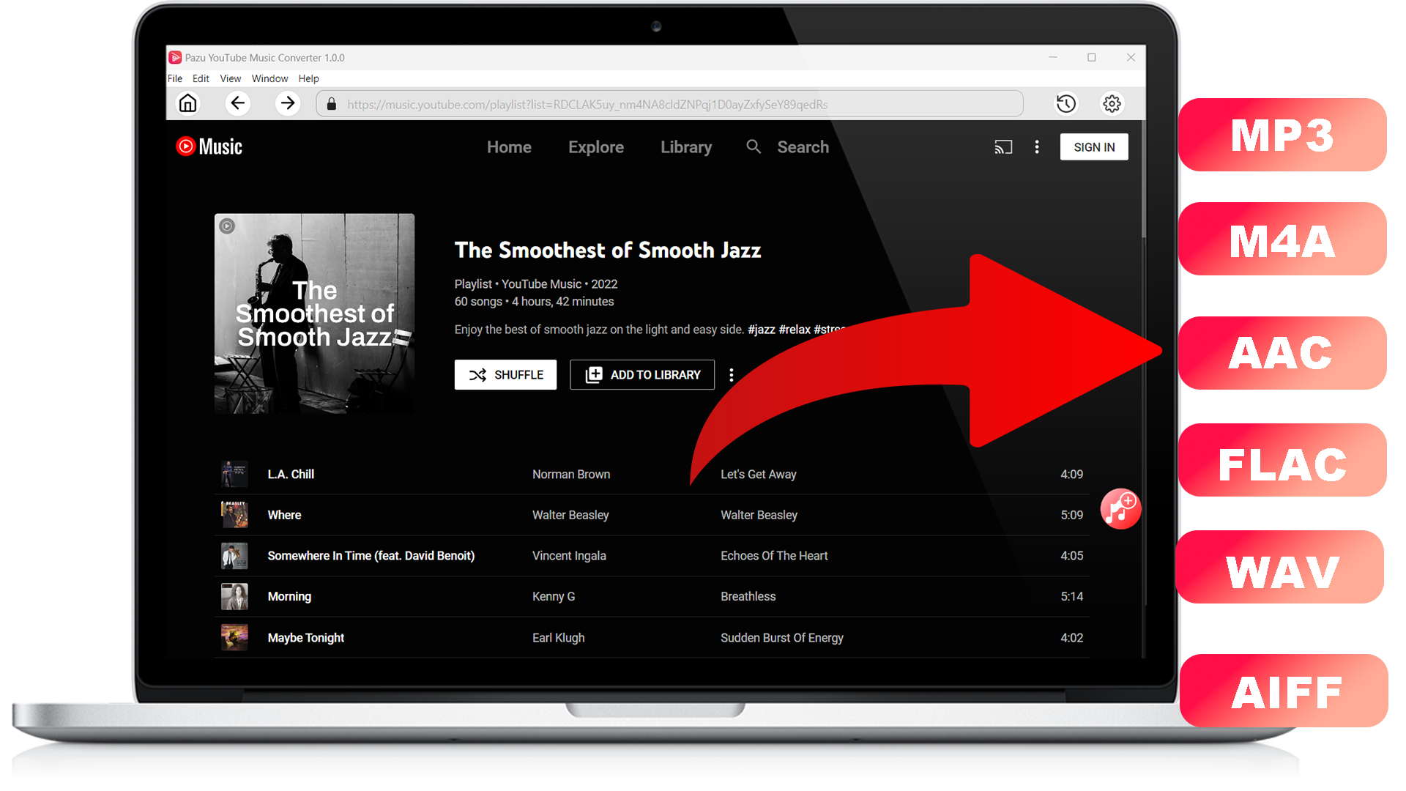Select the song title L.A. Chill
The width and height of the screenshot is (1406, 791).
pyautogui.click(x=291, y=475)
